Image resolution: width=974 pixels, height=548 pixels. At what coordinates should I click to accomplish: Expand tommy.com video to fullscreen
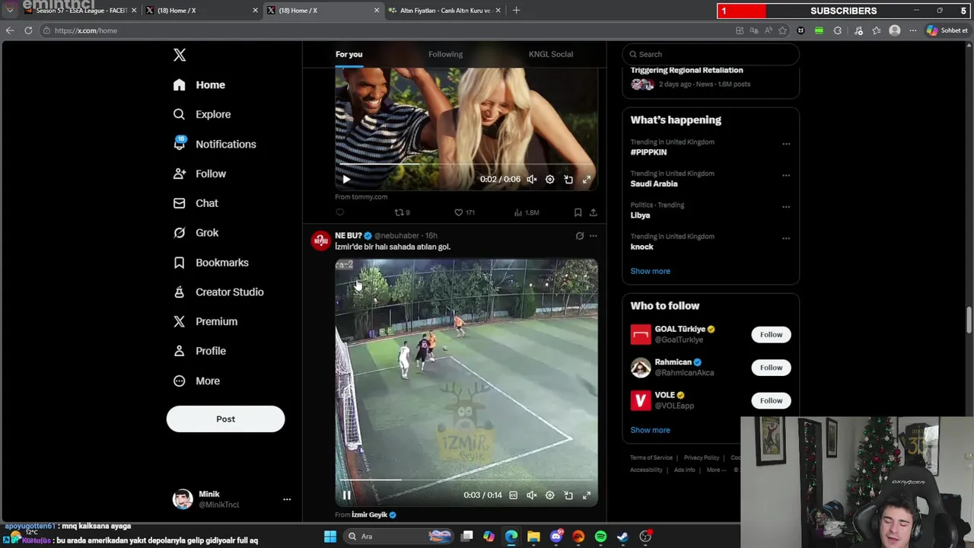[587, 180]
